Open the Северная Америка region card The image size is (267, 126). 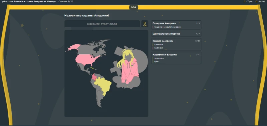(x=176, y=25)
